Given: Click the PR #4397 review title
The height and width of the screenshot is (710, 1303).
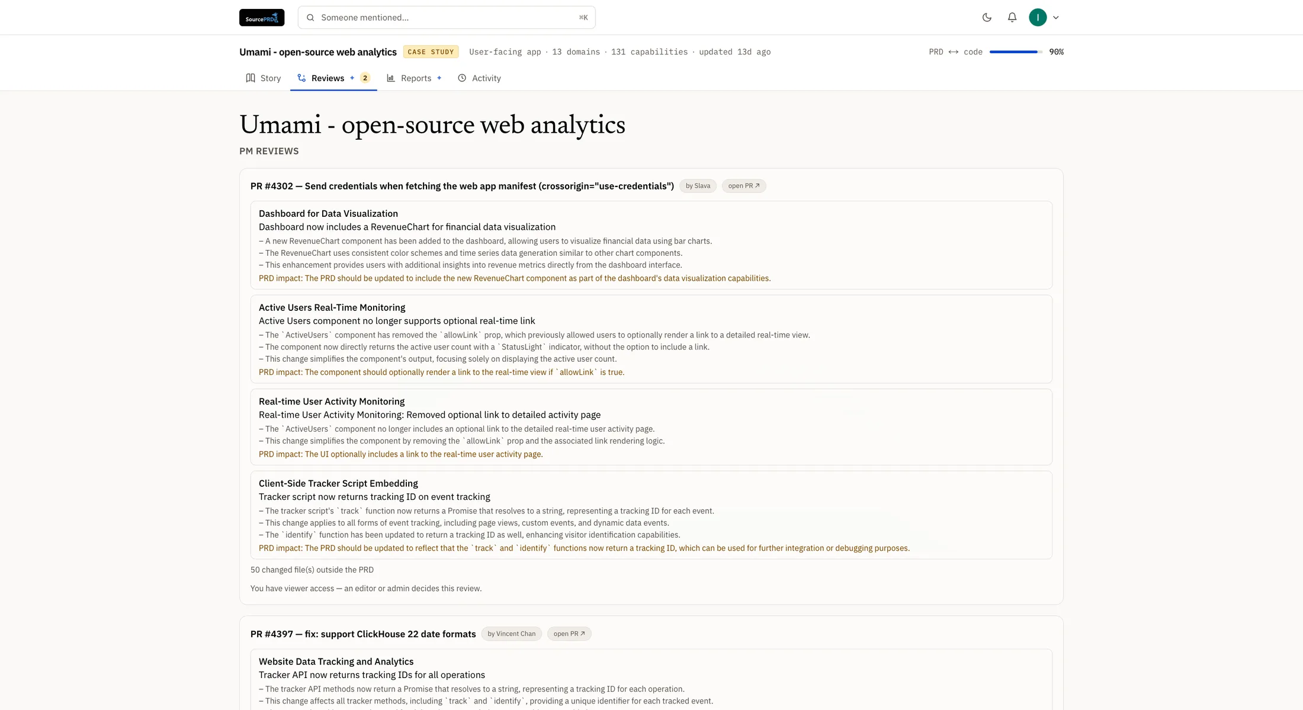Looking at the screenshot, I should pyautogui.click(x=363, y=634).
